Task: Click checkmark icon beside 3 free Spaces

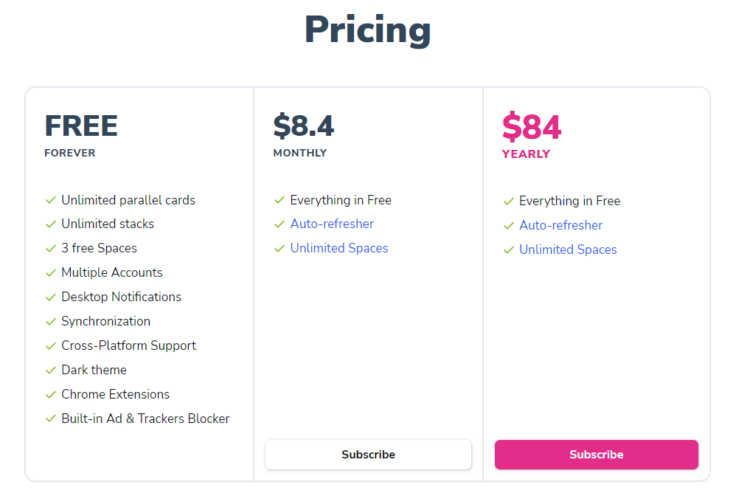Action: [51, 248]
